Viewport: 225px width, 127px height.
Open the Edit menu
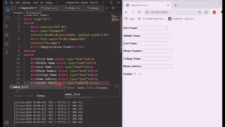pyautogui.click(x=17, y=2)
